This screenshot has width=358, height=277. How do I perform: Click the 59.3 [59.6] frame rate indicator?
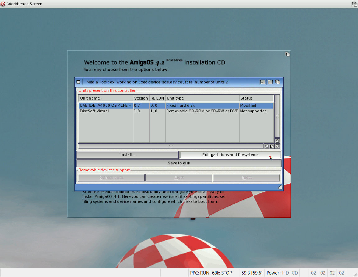(x=252, y=273)
